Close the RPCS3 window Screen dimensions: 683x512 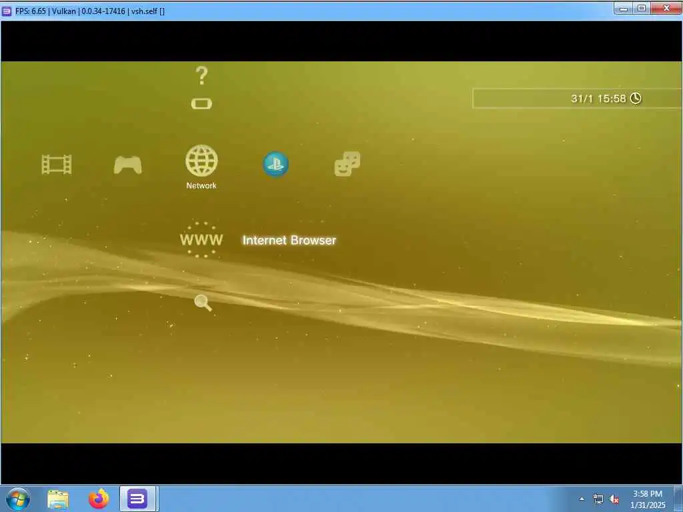666,8
